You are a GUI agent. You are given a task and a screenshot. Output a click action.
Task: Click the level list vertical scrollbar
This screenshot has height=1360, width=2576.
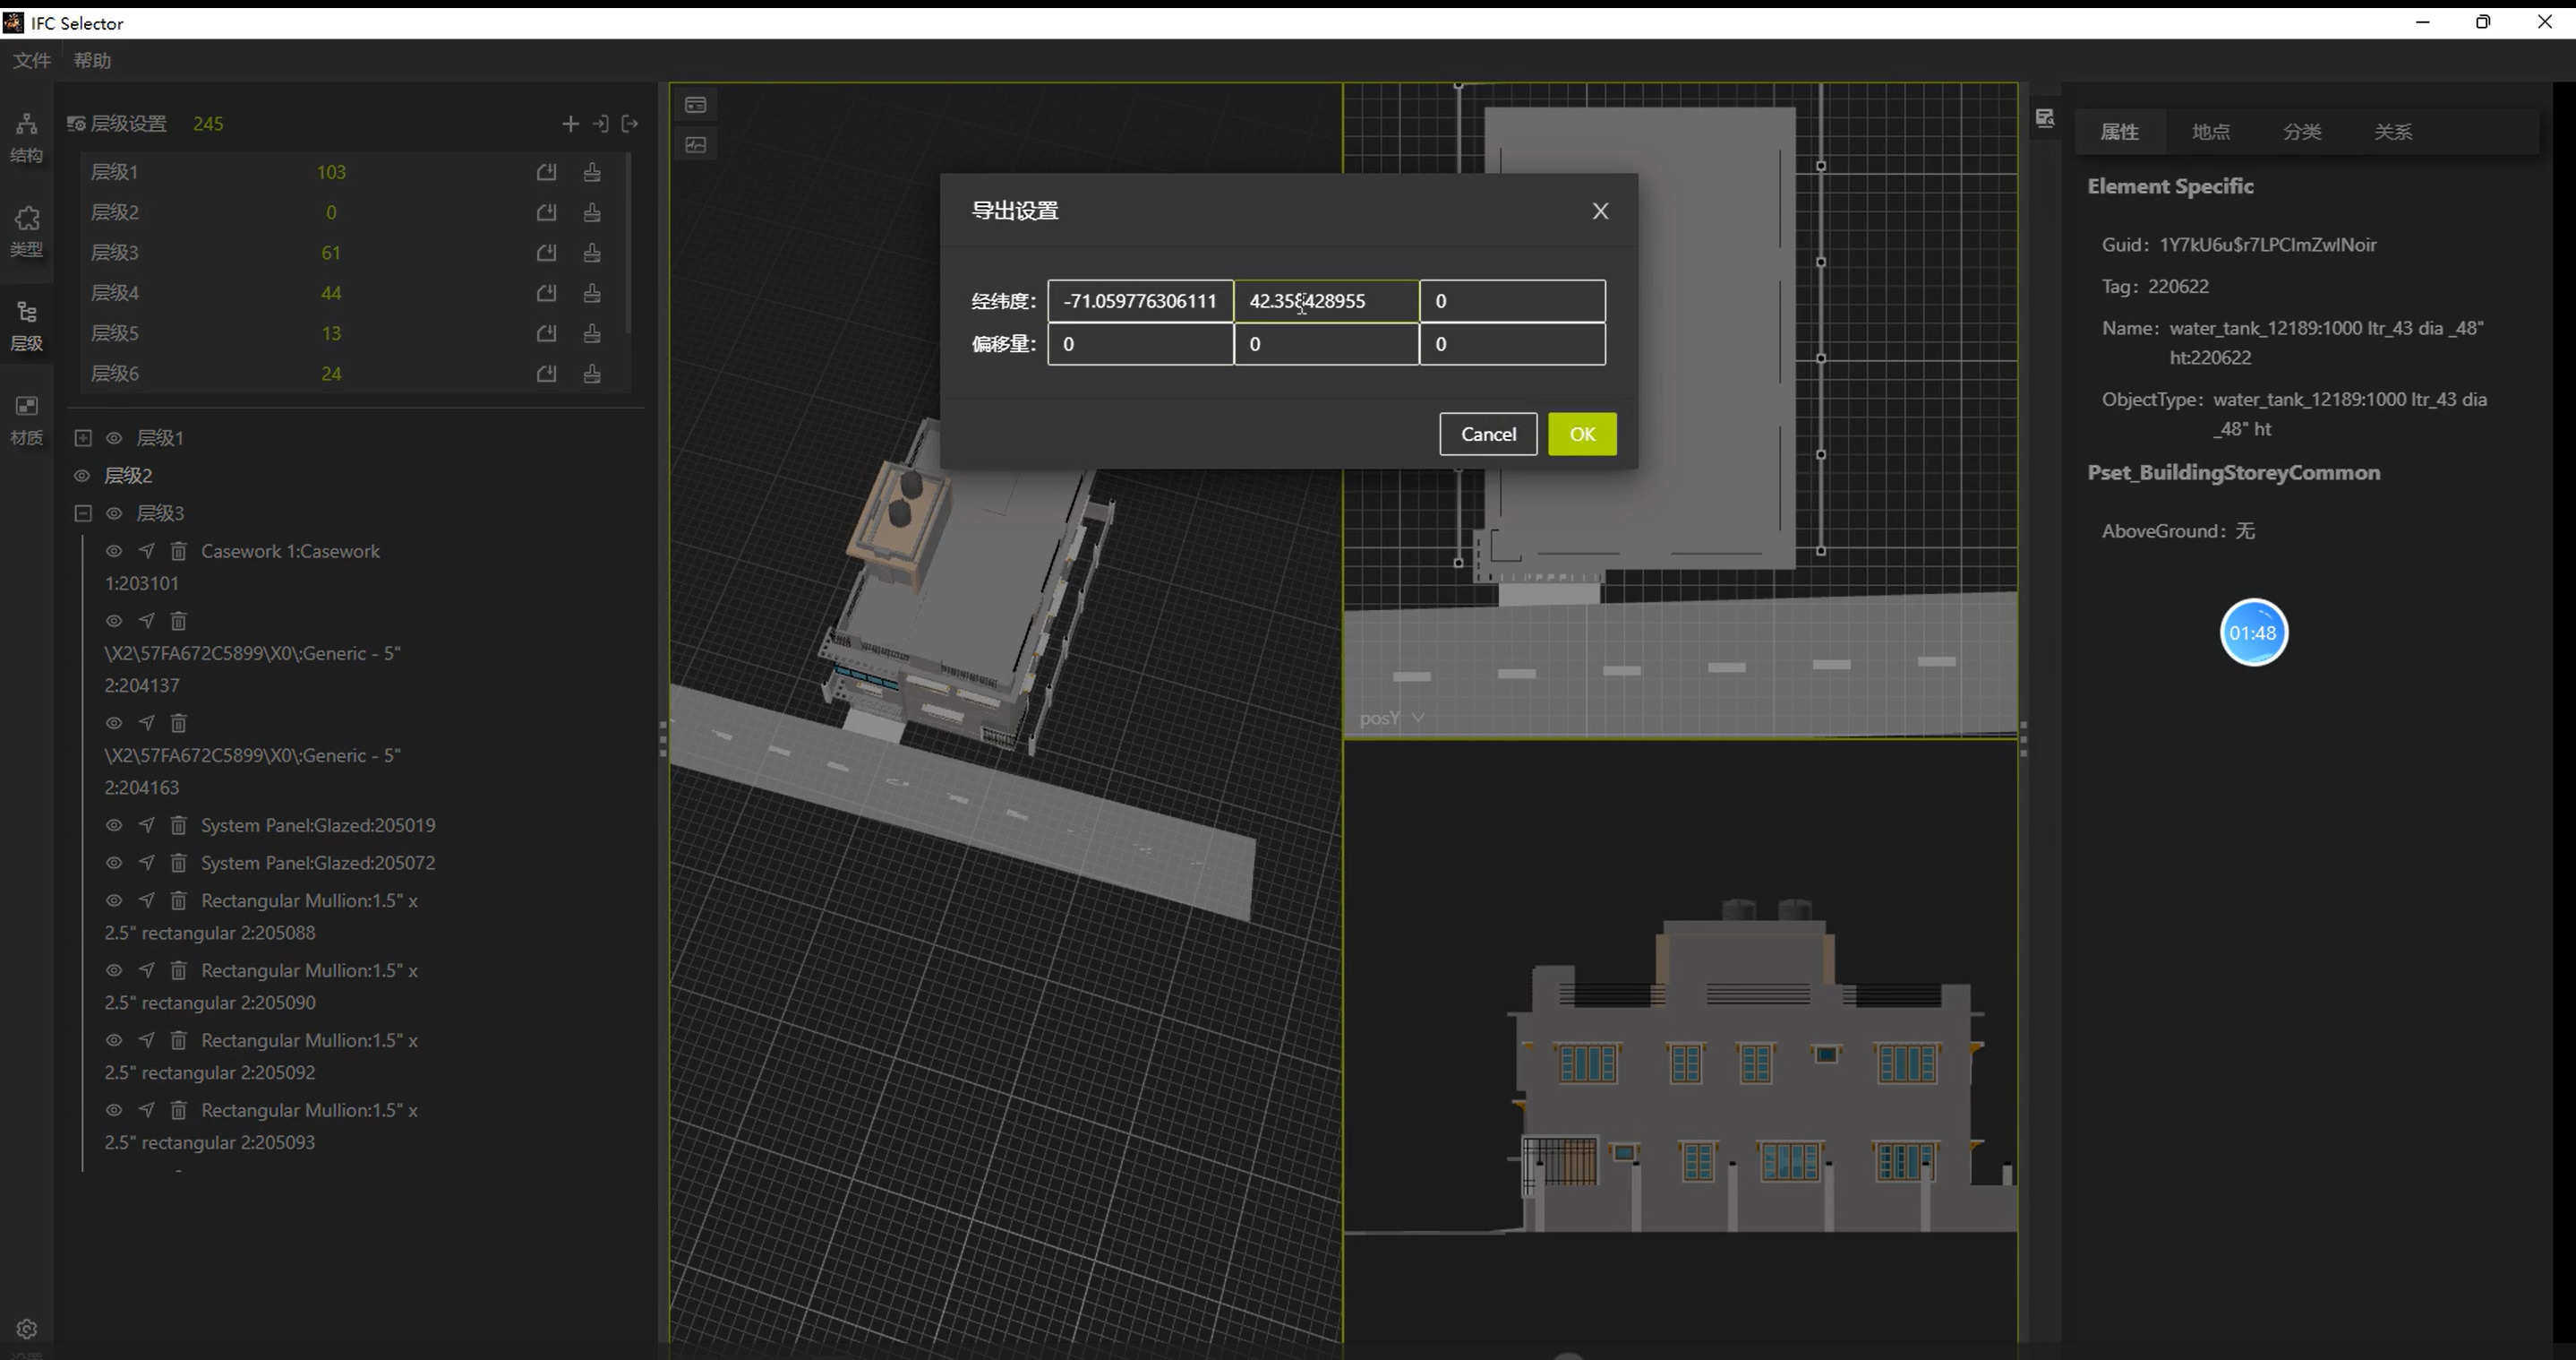[x=628, y=242]
